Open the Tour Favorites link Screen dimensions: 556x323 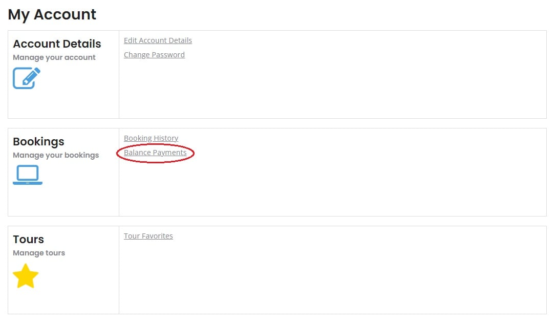tap(148, 236)
